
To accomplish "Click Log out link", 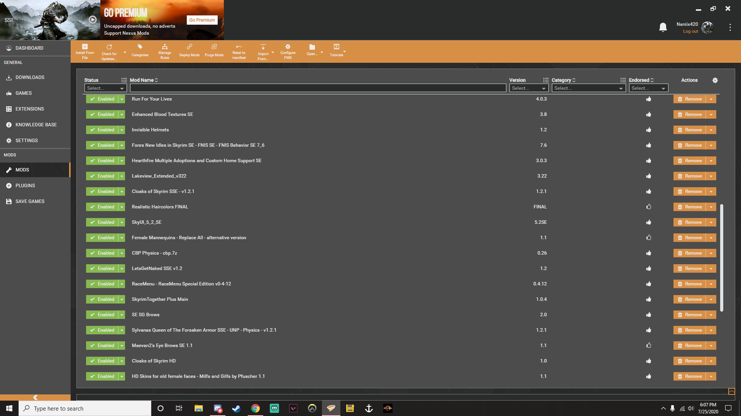I will tap(690, 32).
